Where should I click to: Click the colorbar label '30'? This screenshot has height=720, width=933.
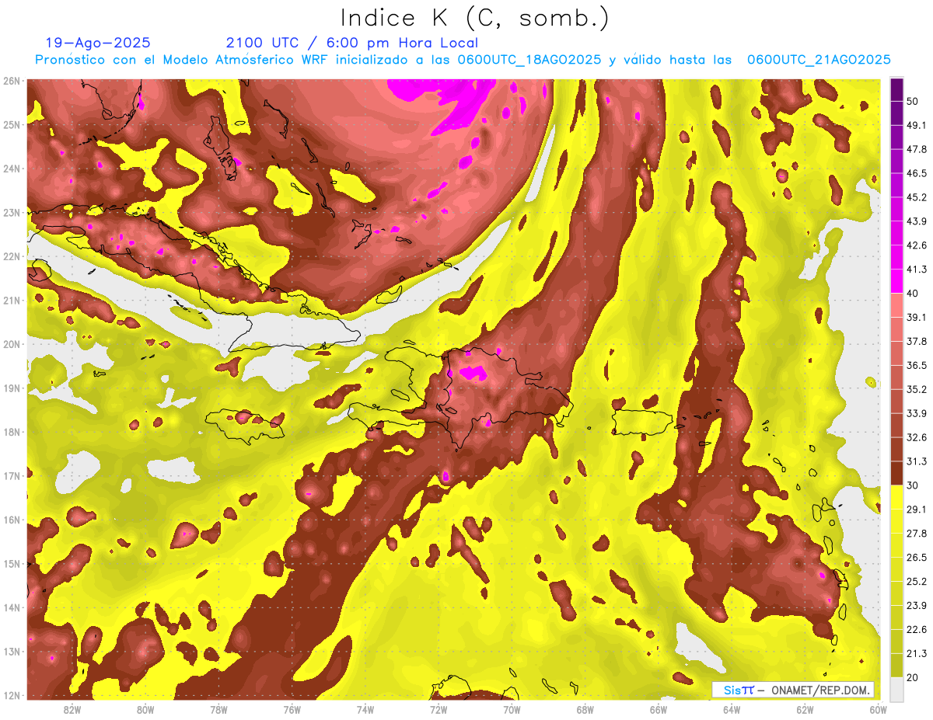912,485
